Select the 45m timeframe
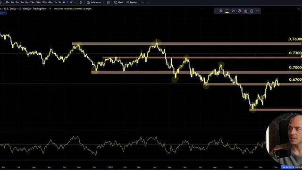The width and height of the screenshot is (302, 170). 50,2
